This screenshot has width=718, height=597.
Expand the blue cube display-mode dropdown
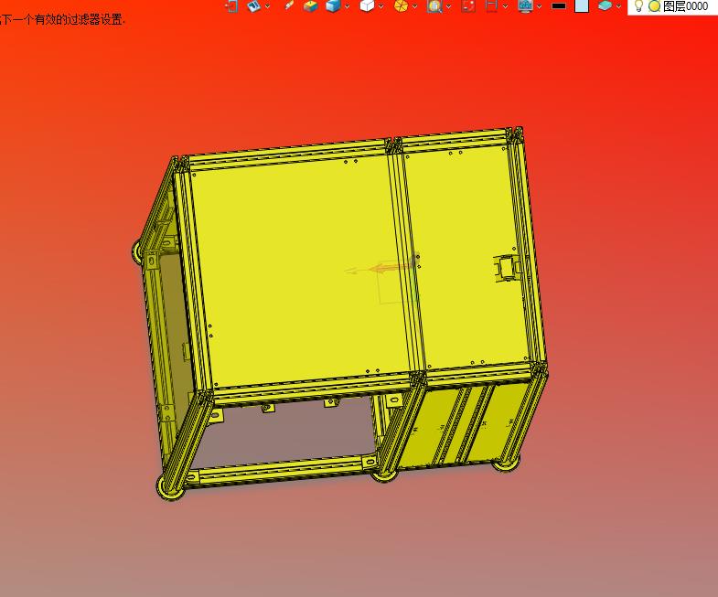coord(347,6)
